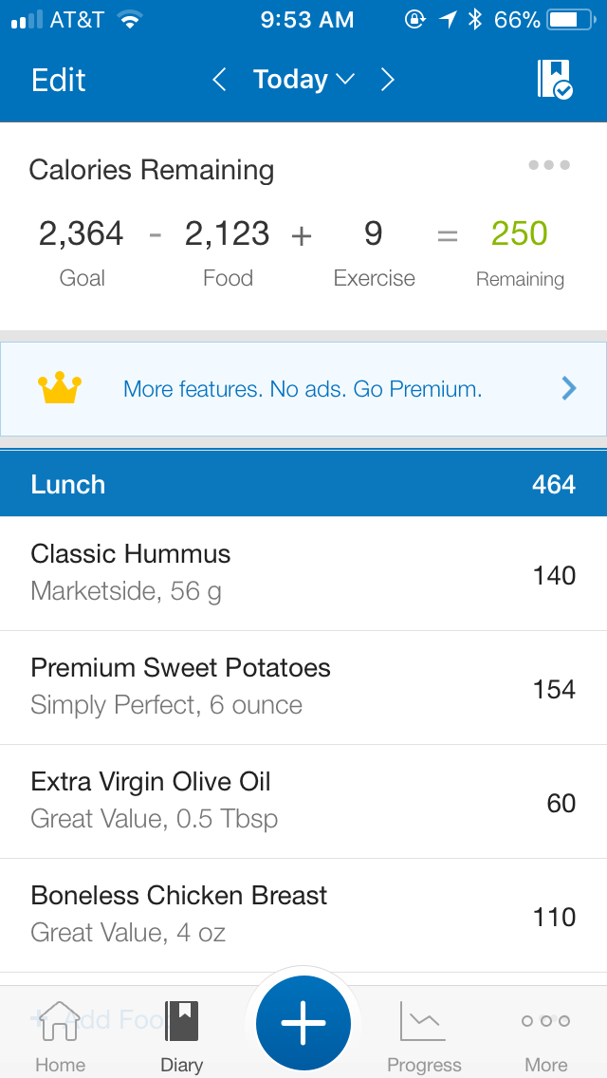Viewport: 607px width, 1078px height.
Task: Expand the Go Premium banner chevron
Action: 568,388
